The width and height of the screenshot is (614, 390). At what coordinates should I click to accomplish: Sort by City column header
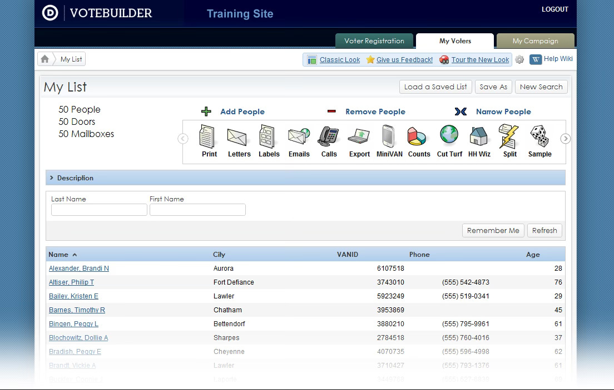pos(219,255)
